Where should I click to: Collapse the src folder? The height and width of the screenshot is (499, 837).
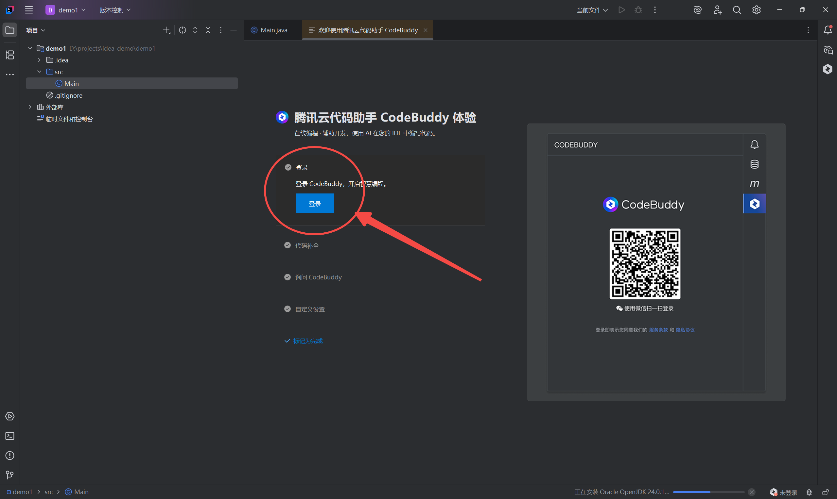(39, 72)
